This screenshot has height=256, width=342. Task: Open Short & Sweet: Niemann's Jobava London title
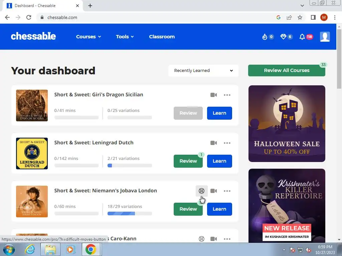pyautogui.click(x=106, y=190)
